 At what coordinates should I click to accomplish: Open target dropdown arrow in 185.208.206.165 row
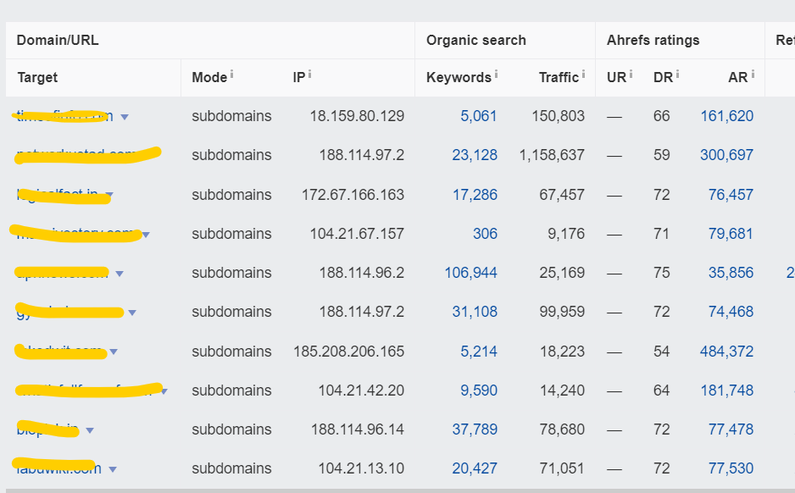tap(114, 352)
